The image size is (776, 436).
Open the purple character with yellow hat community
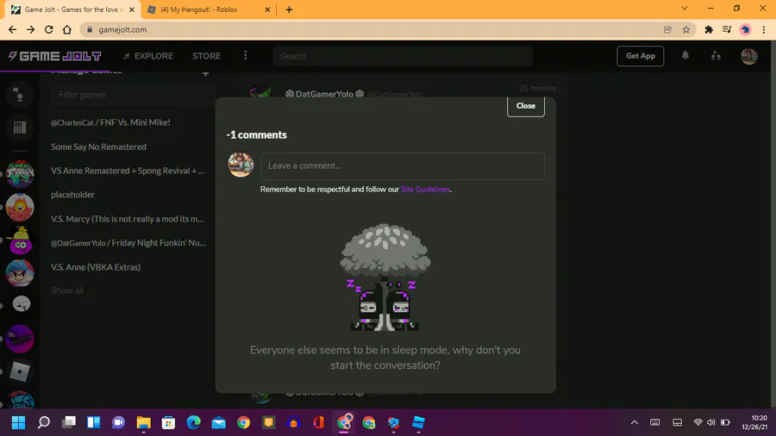coord(20,240)
